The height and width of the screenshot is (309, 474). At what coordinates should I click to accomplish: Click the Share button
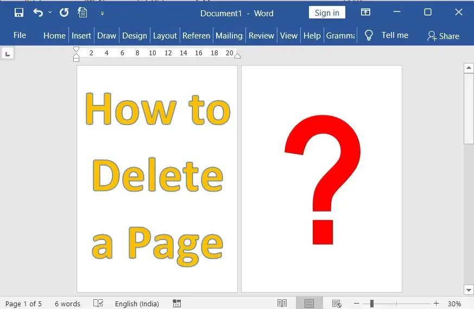[443, 36]
